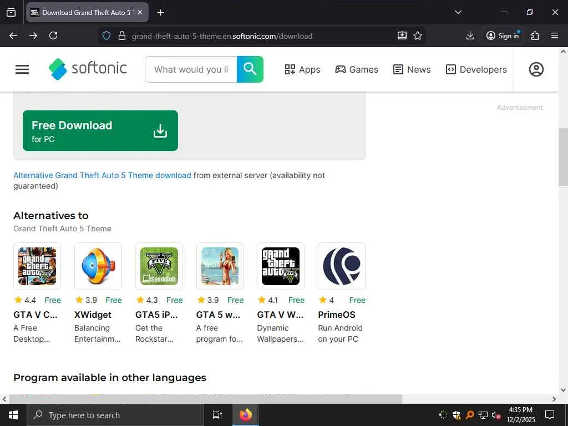Image resolution: width=568 pixels, height=426 pixels.
Task: Go forward one page
Action: point(33,35)
